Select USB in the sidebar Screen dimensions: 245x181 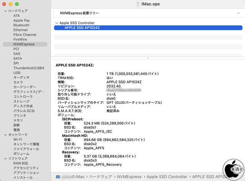[17, 73]
